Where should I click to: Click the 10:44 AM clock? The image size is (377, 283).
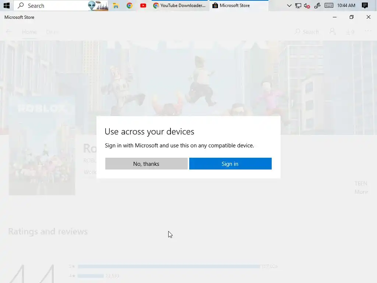[x=346, y=6]
